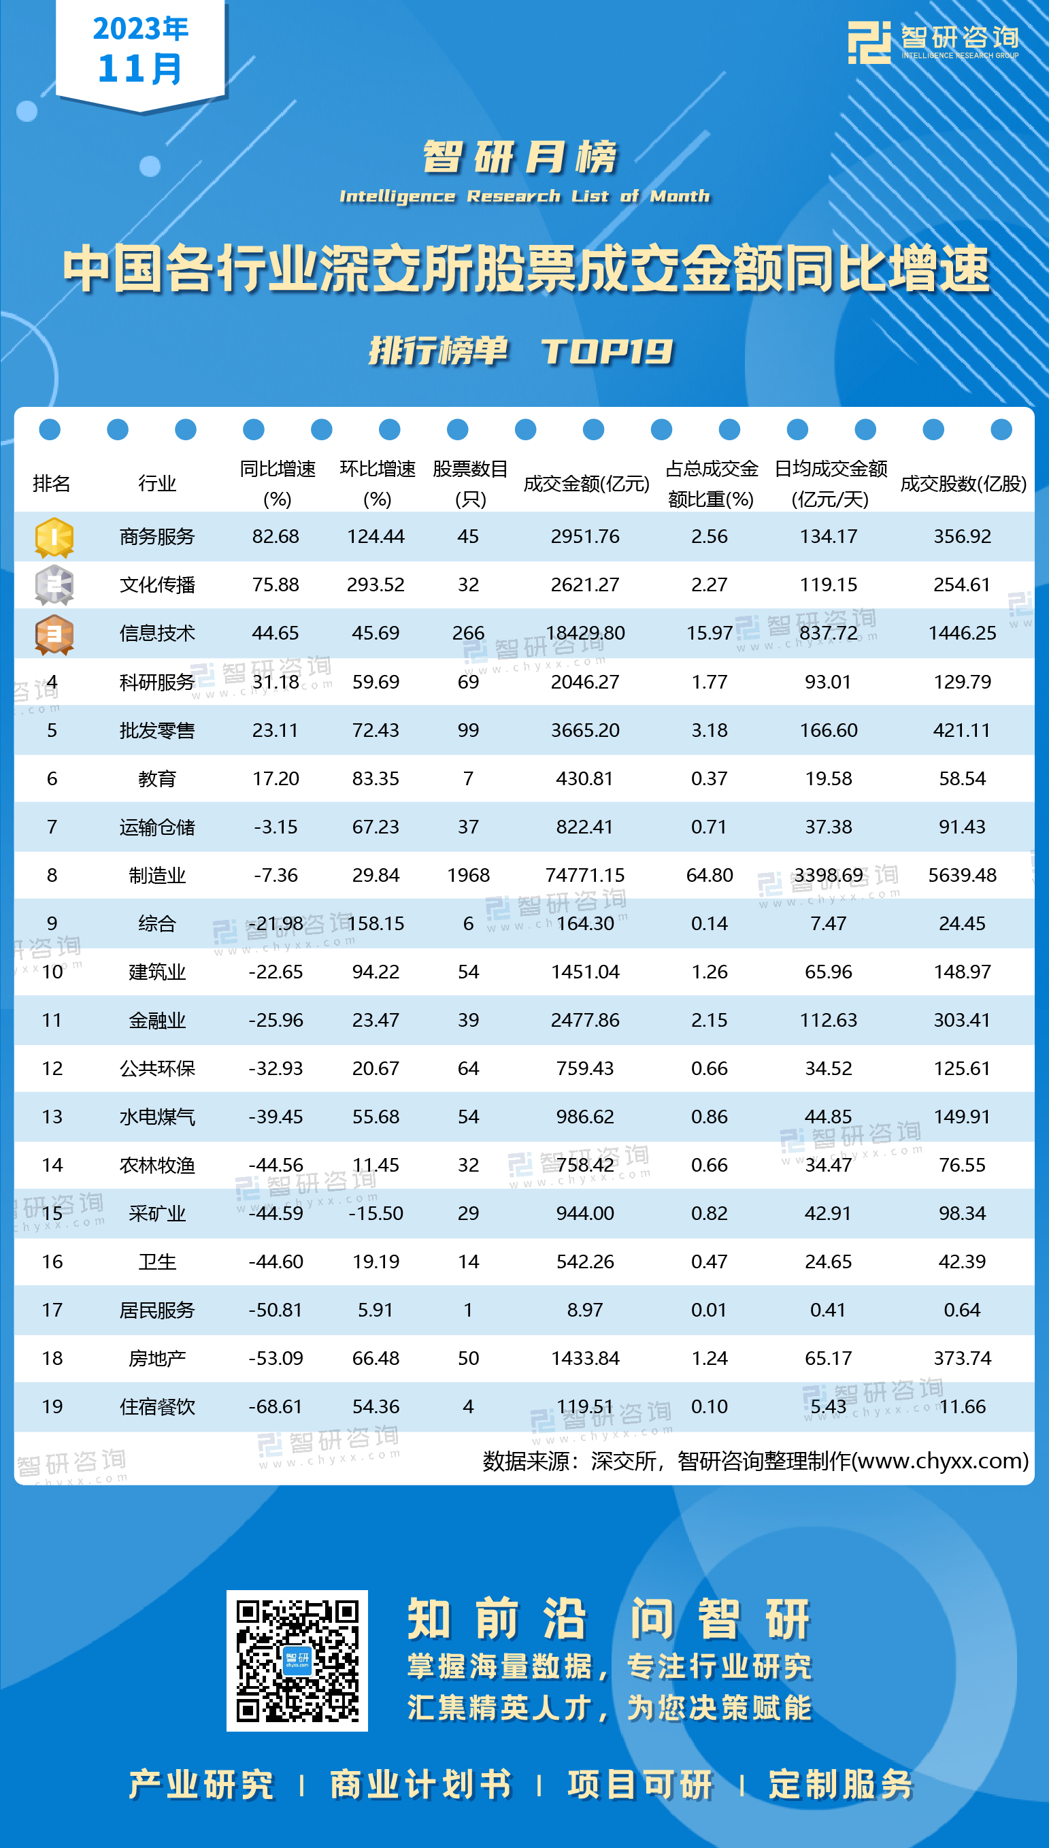The width and height of the screenshot is (1049, 1848).
Task: Select the 金融业 industry cell
Action: (157, 1020)
